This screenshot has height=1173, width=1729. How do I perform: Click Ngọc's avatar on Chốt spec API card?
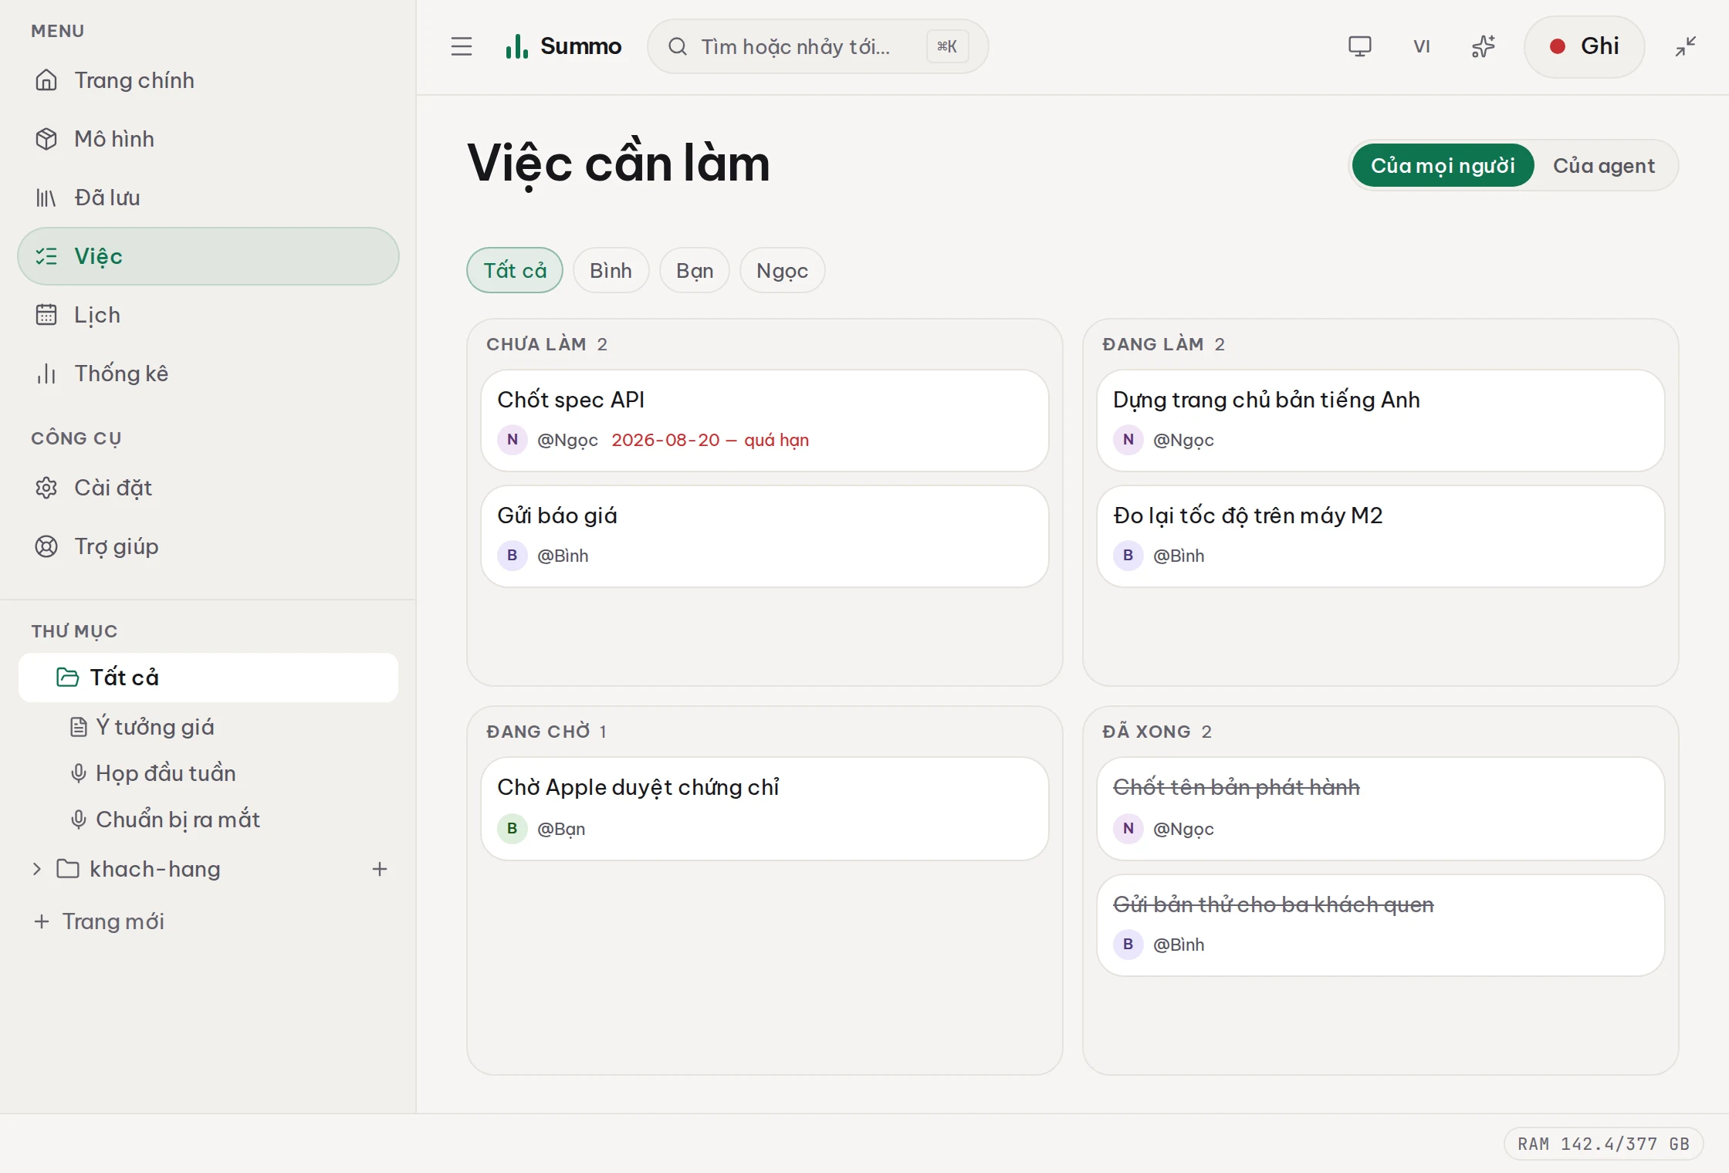pos(512,440)
